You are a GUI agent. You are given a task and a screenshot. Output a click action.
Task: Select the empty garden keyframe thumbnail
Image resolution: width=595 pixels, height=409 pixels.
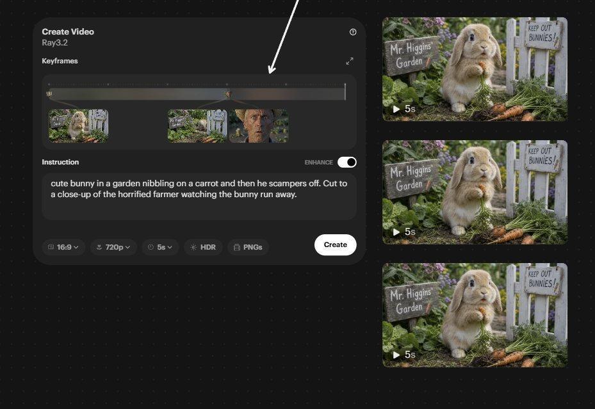click(197, 126)
